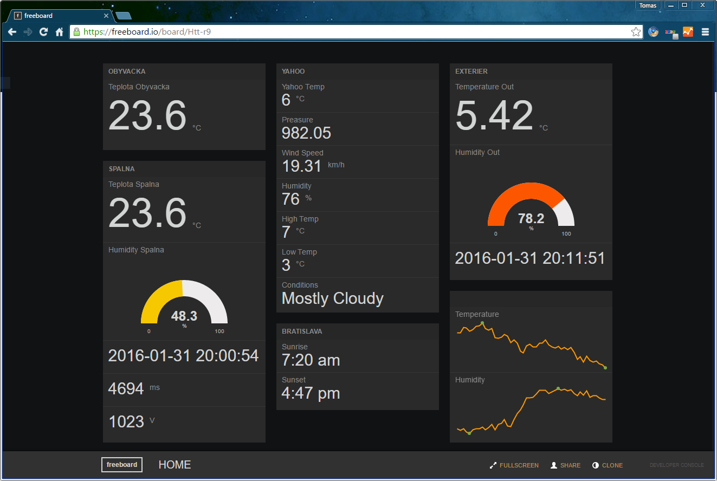Close the freeboard browser tab
Viewport: 717px width, 481px height.
[x=106, y=16]
